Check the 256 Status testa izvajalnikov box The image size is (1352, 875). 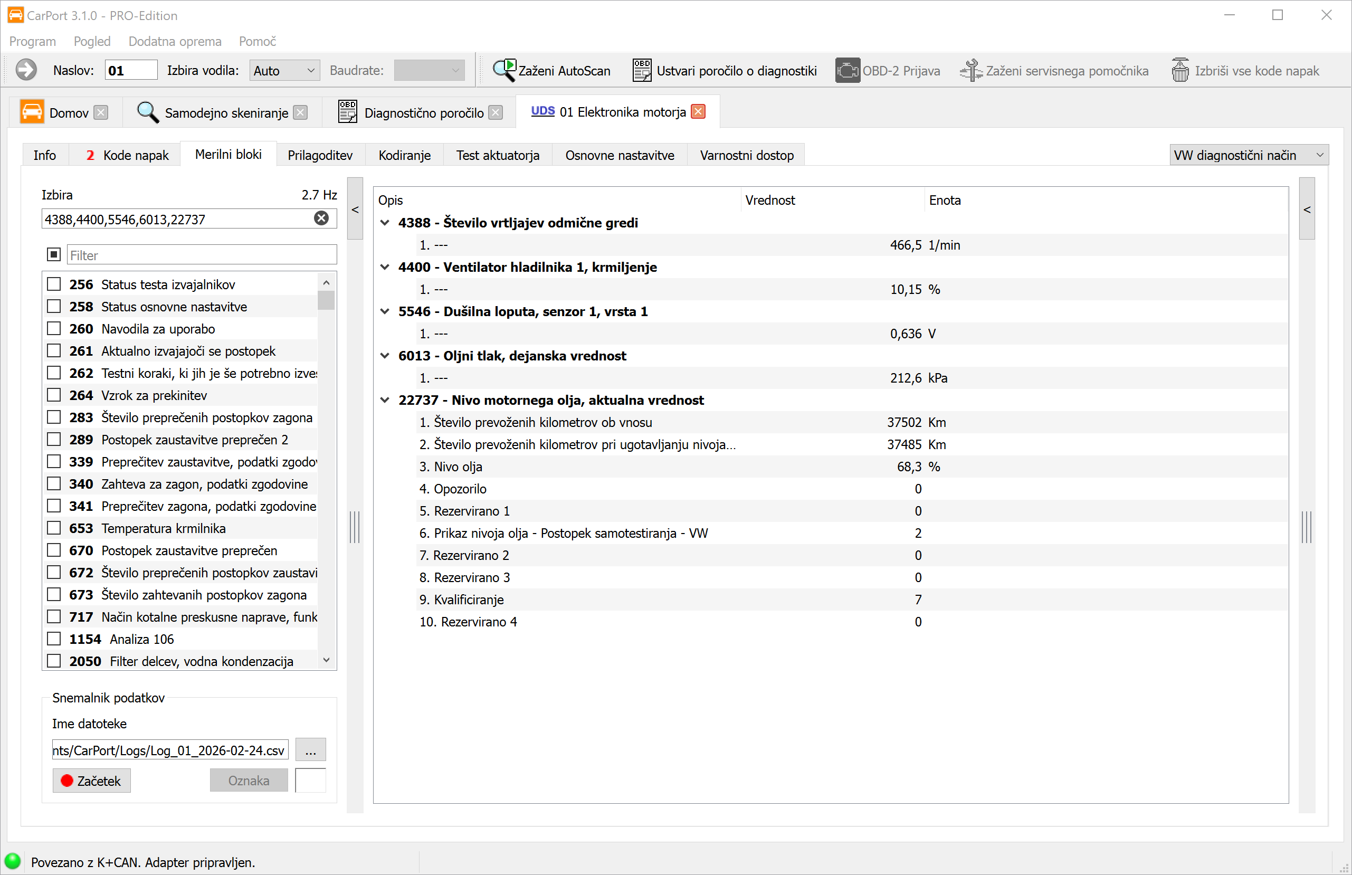click(54, 284)
